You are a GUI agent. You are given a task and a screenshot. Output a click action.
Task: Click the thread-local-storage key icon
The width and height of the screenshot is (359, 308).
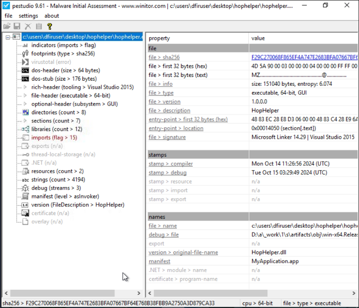pos(25,154)
